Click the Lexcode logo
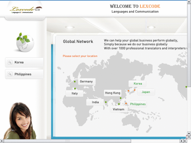This screenshot has width=191, height=143. (26, 10)
